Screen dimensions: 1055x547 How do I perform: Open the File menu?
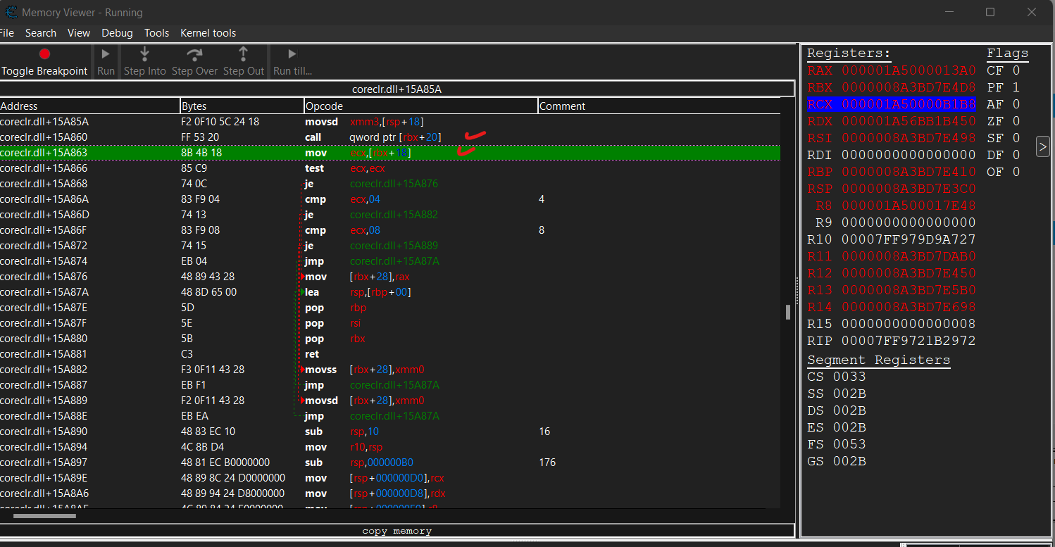coord(6,33)
